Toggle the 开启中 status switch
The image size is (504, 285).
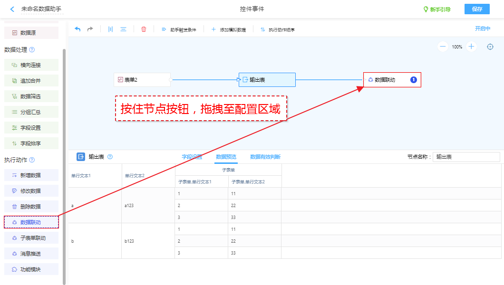coord(482,28)
